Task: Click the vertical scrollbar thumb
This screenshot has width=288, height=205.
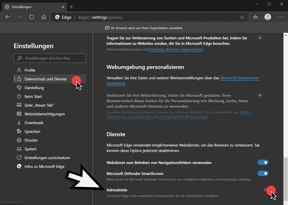Action: (286, 179)
